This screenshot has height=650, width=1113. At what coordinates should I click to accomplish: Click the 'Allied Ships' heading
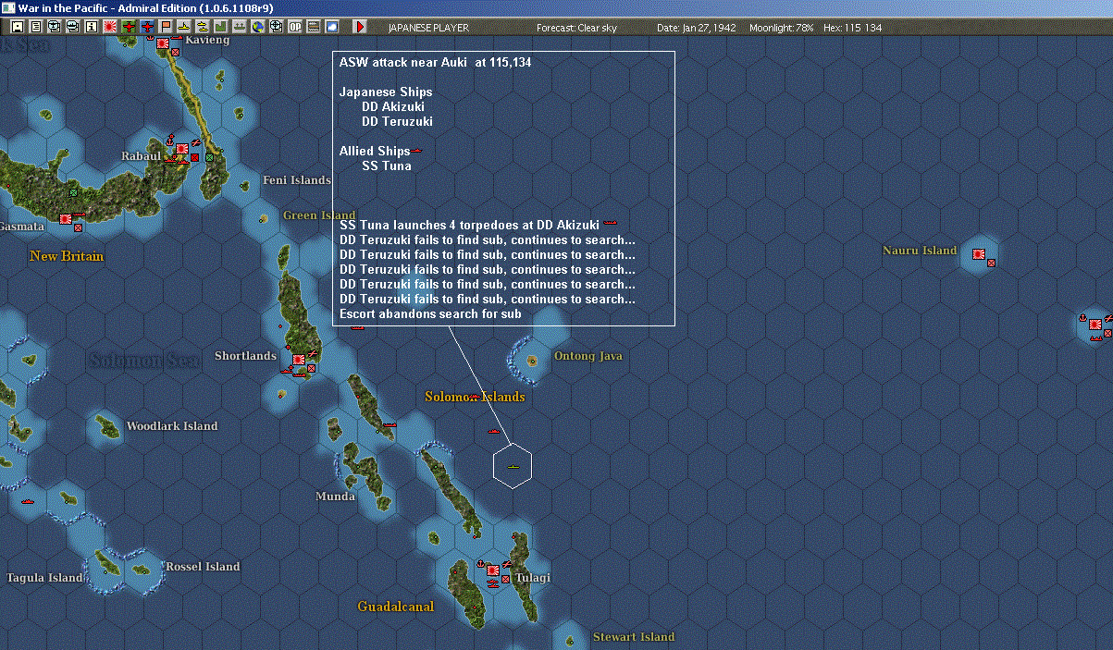point(375,152)
